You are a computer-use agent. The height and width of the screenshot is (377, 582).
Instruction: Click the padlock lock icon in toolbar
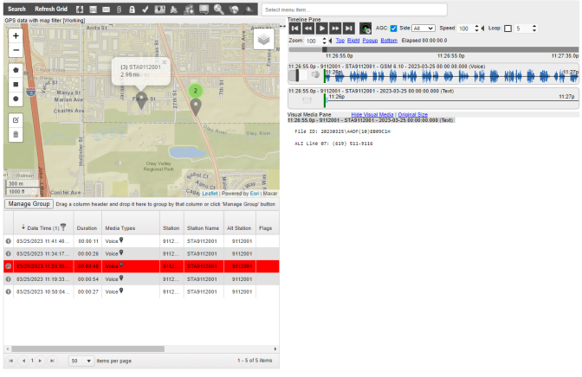[x=132, y=10]
